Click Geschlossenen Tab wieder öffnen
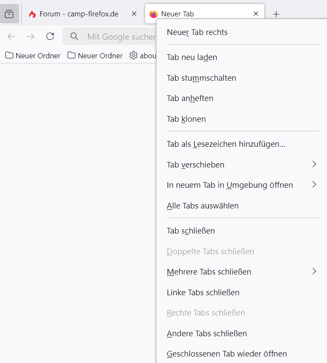 tap(227, 354)
